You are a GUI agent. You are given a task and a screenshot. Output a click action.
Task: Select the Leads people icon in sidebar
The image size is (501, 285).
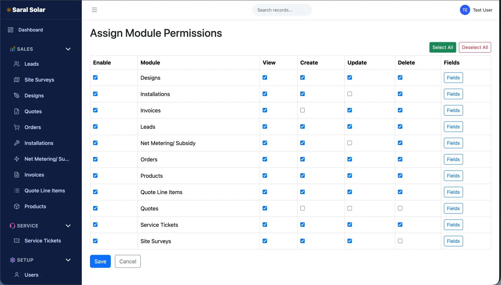pyautogui.click(x=17, y=64)
